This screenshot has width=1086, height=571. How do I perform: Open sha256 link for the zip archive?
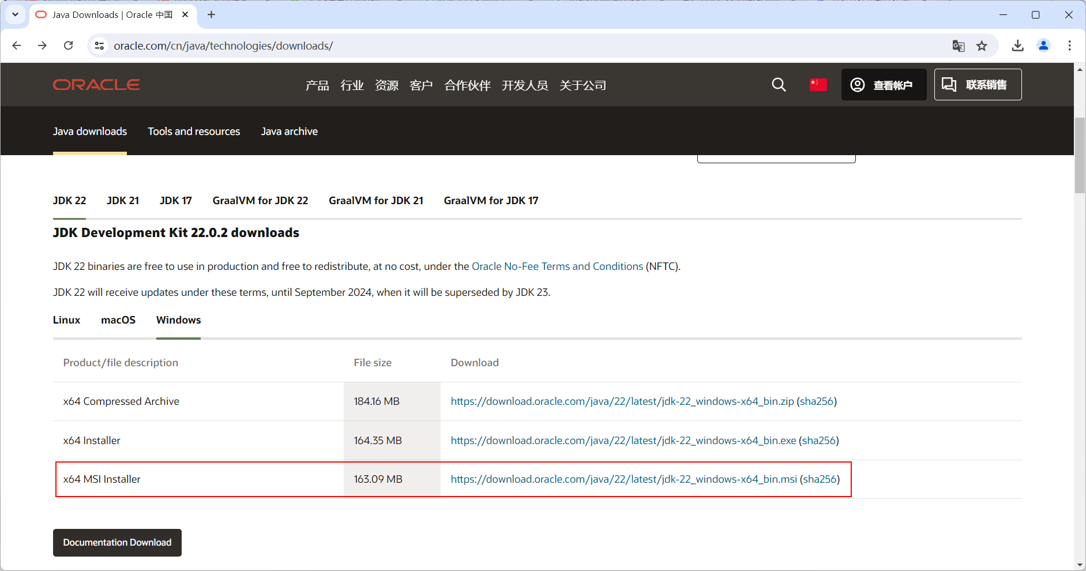(x=817, y=401)
